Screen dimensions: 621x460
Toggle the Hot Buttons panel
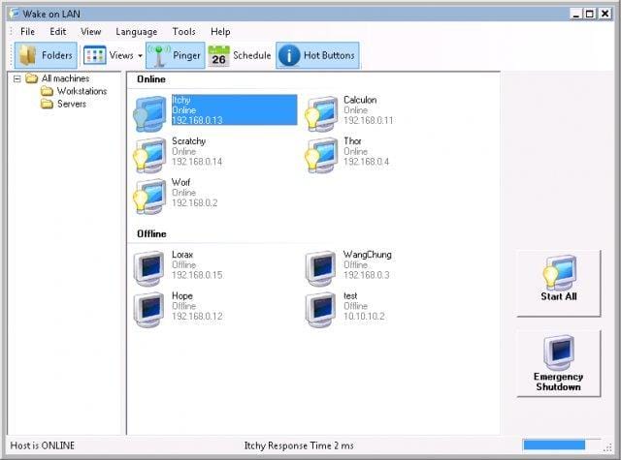pos(317,56)
